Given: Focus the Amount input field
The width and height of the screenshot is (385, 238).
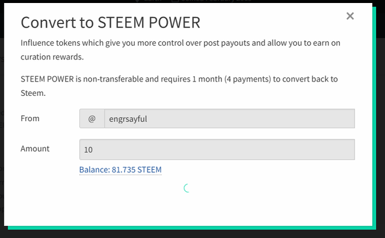Looking at the screenshot, I should (217, 149).
